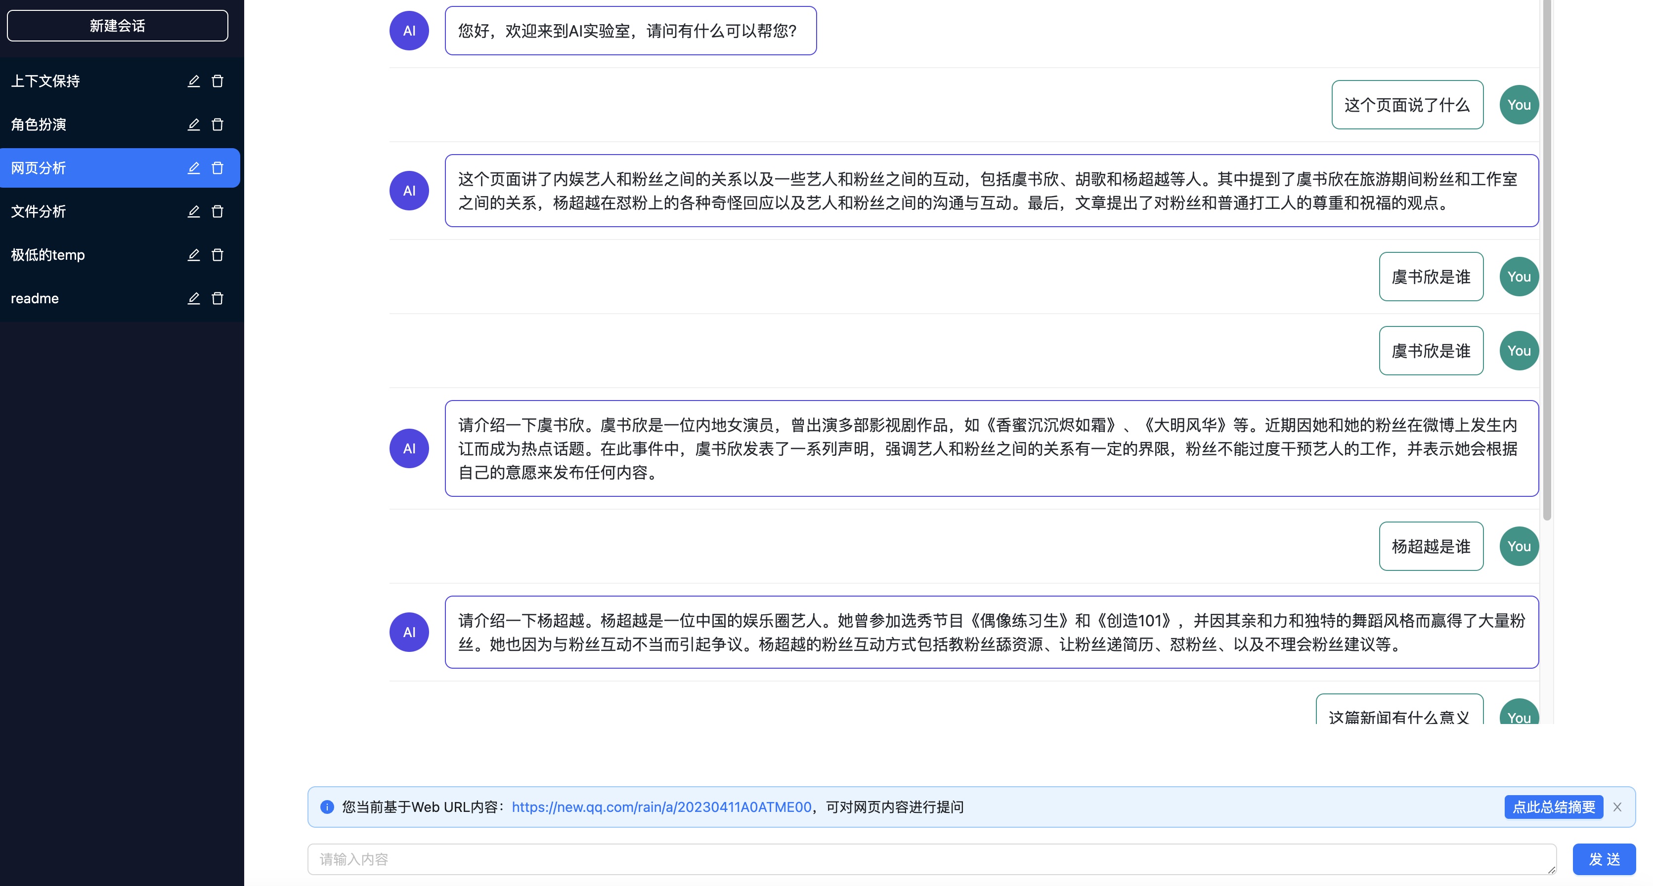Switch to the 角色扮演 conversation
The height and width of the screenshot is (886, 1653).
pos(39,124)
